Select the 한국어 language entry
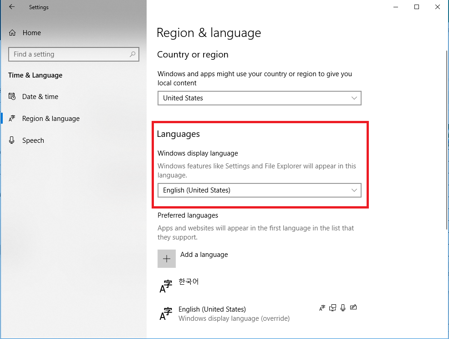This screenshot has height=339, width=449. (260, 285)
